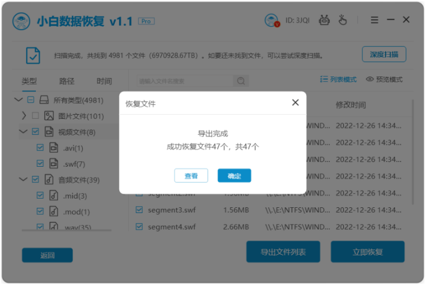Switch to preview mode (预览模式) eye icon
This screenshot has width=425, height=286.
coord(370,79)
